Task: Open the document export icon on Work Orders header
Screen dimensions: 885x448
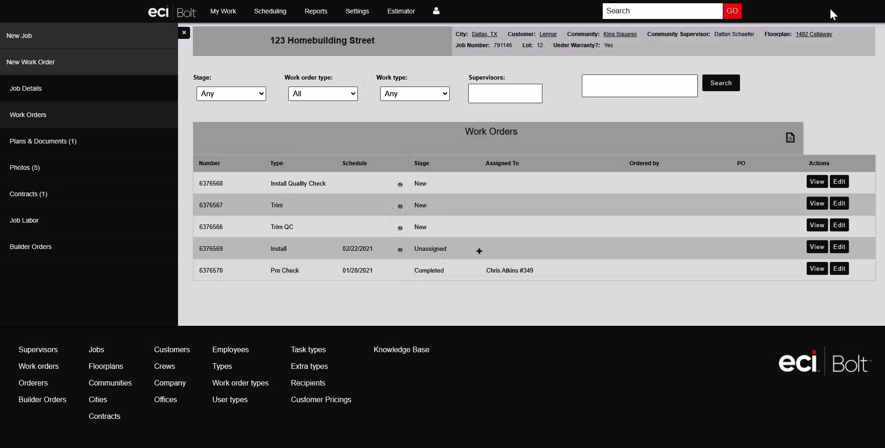Action: 790,137
